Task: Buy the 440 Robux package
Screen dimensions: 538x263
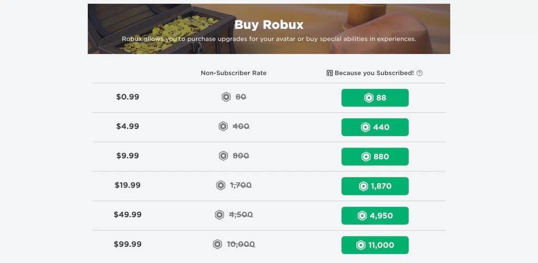Action: [375, 127]
